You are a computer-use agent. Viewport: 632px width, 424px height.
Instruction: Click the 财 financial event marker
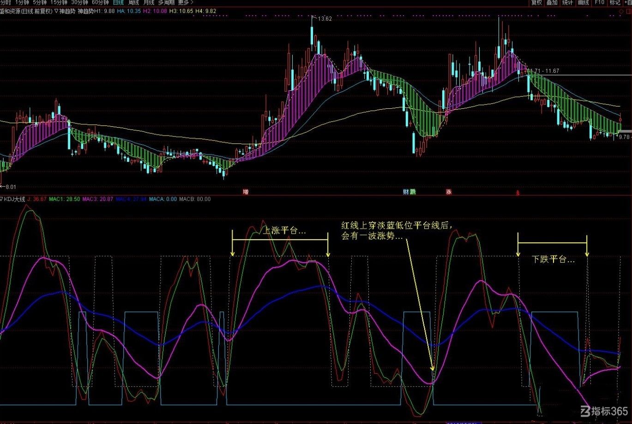(x=406, y=192)
